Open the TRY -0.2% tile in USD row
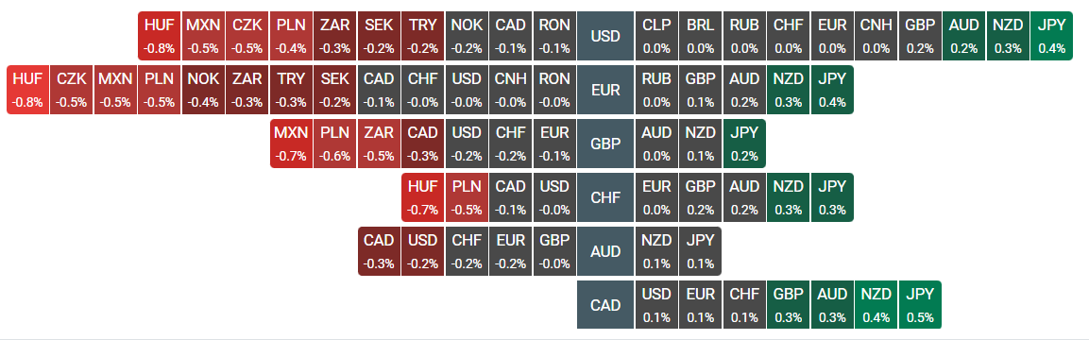Image resolution: width=1089 pixels, height=340 pixels. [x=422, y=36]
